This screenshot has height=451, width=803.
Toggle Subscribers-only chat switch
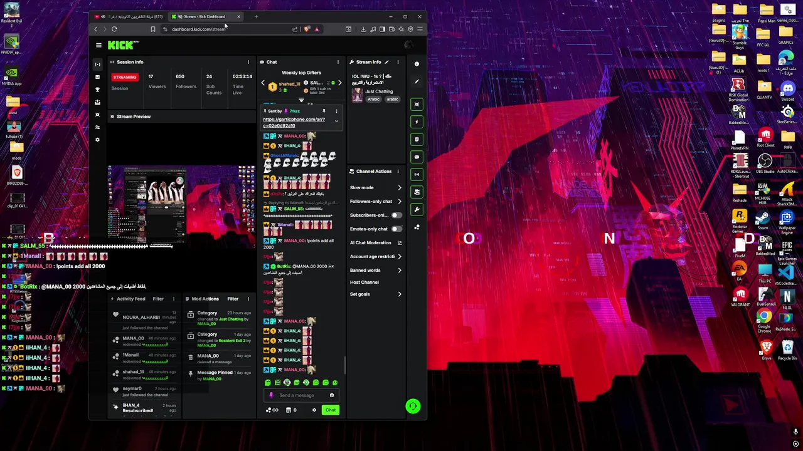[x=396, y=215]
